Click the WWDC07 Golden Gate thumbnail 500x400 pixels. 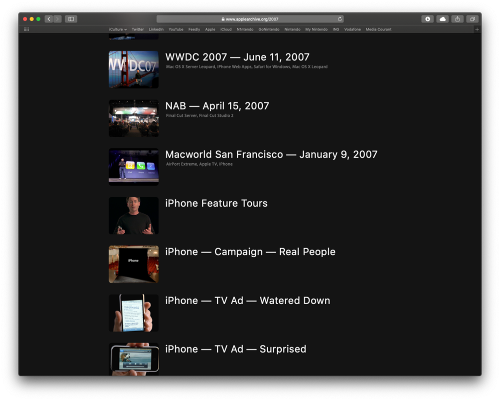133,69
